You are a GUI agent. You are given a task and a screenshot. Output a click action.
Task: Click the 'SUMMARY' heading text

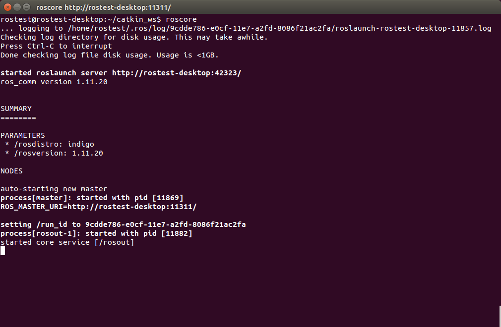[x=16, y=109]
